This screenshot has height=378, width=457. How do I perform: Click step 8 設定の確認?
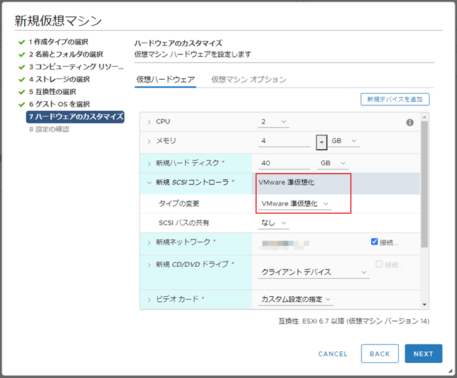click(x=49, y=129)
